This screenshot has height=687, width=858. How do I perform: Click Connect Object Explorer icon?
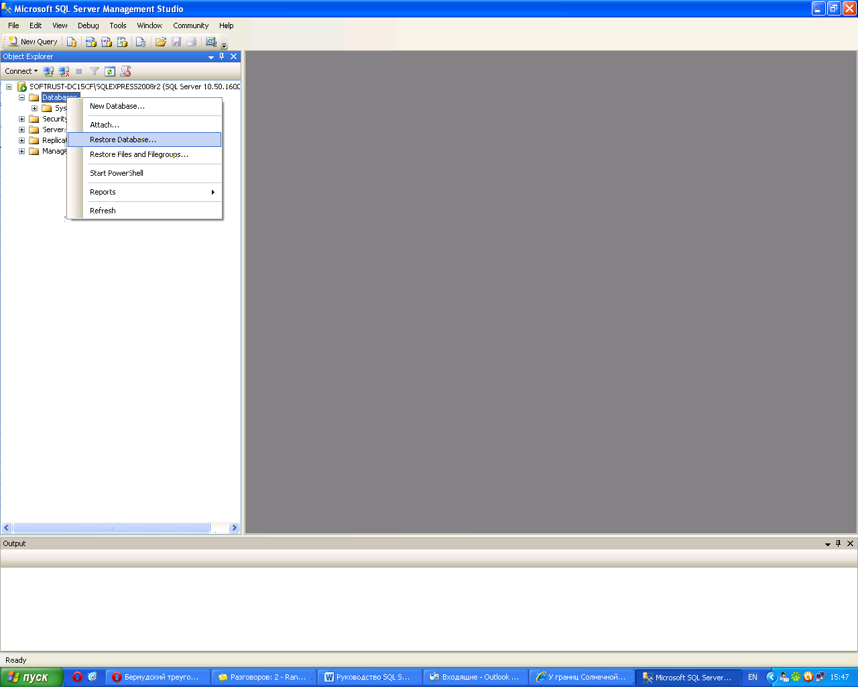pos(48,71)
